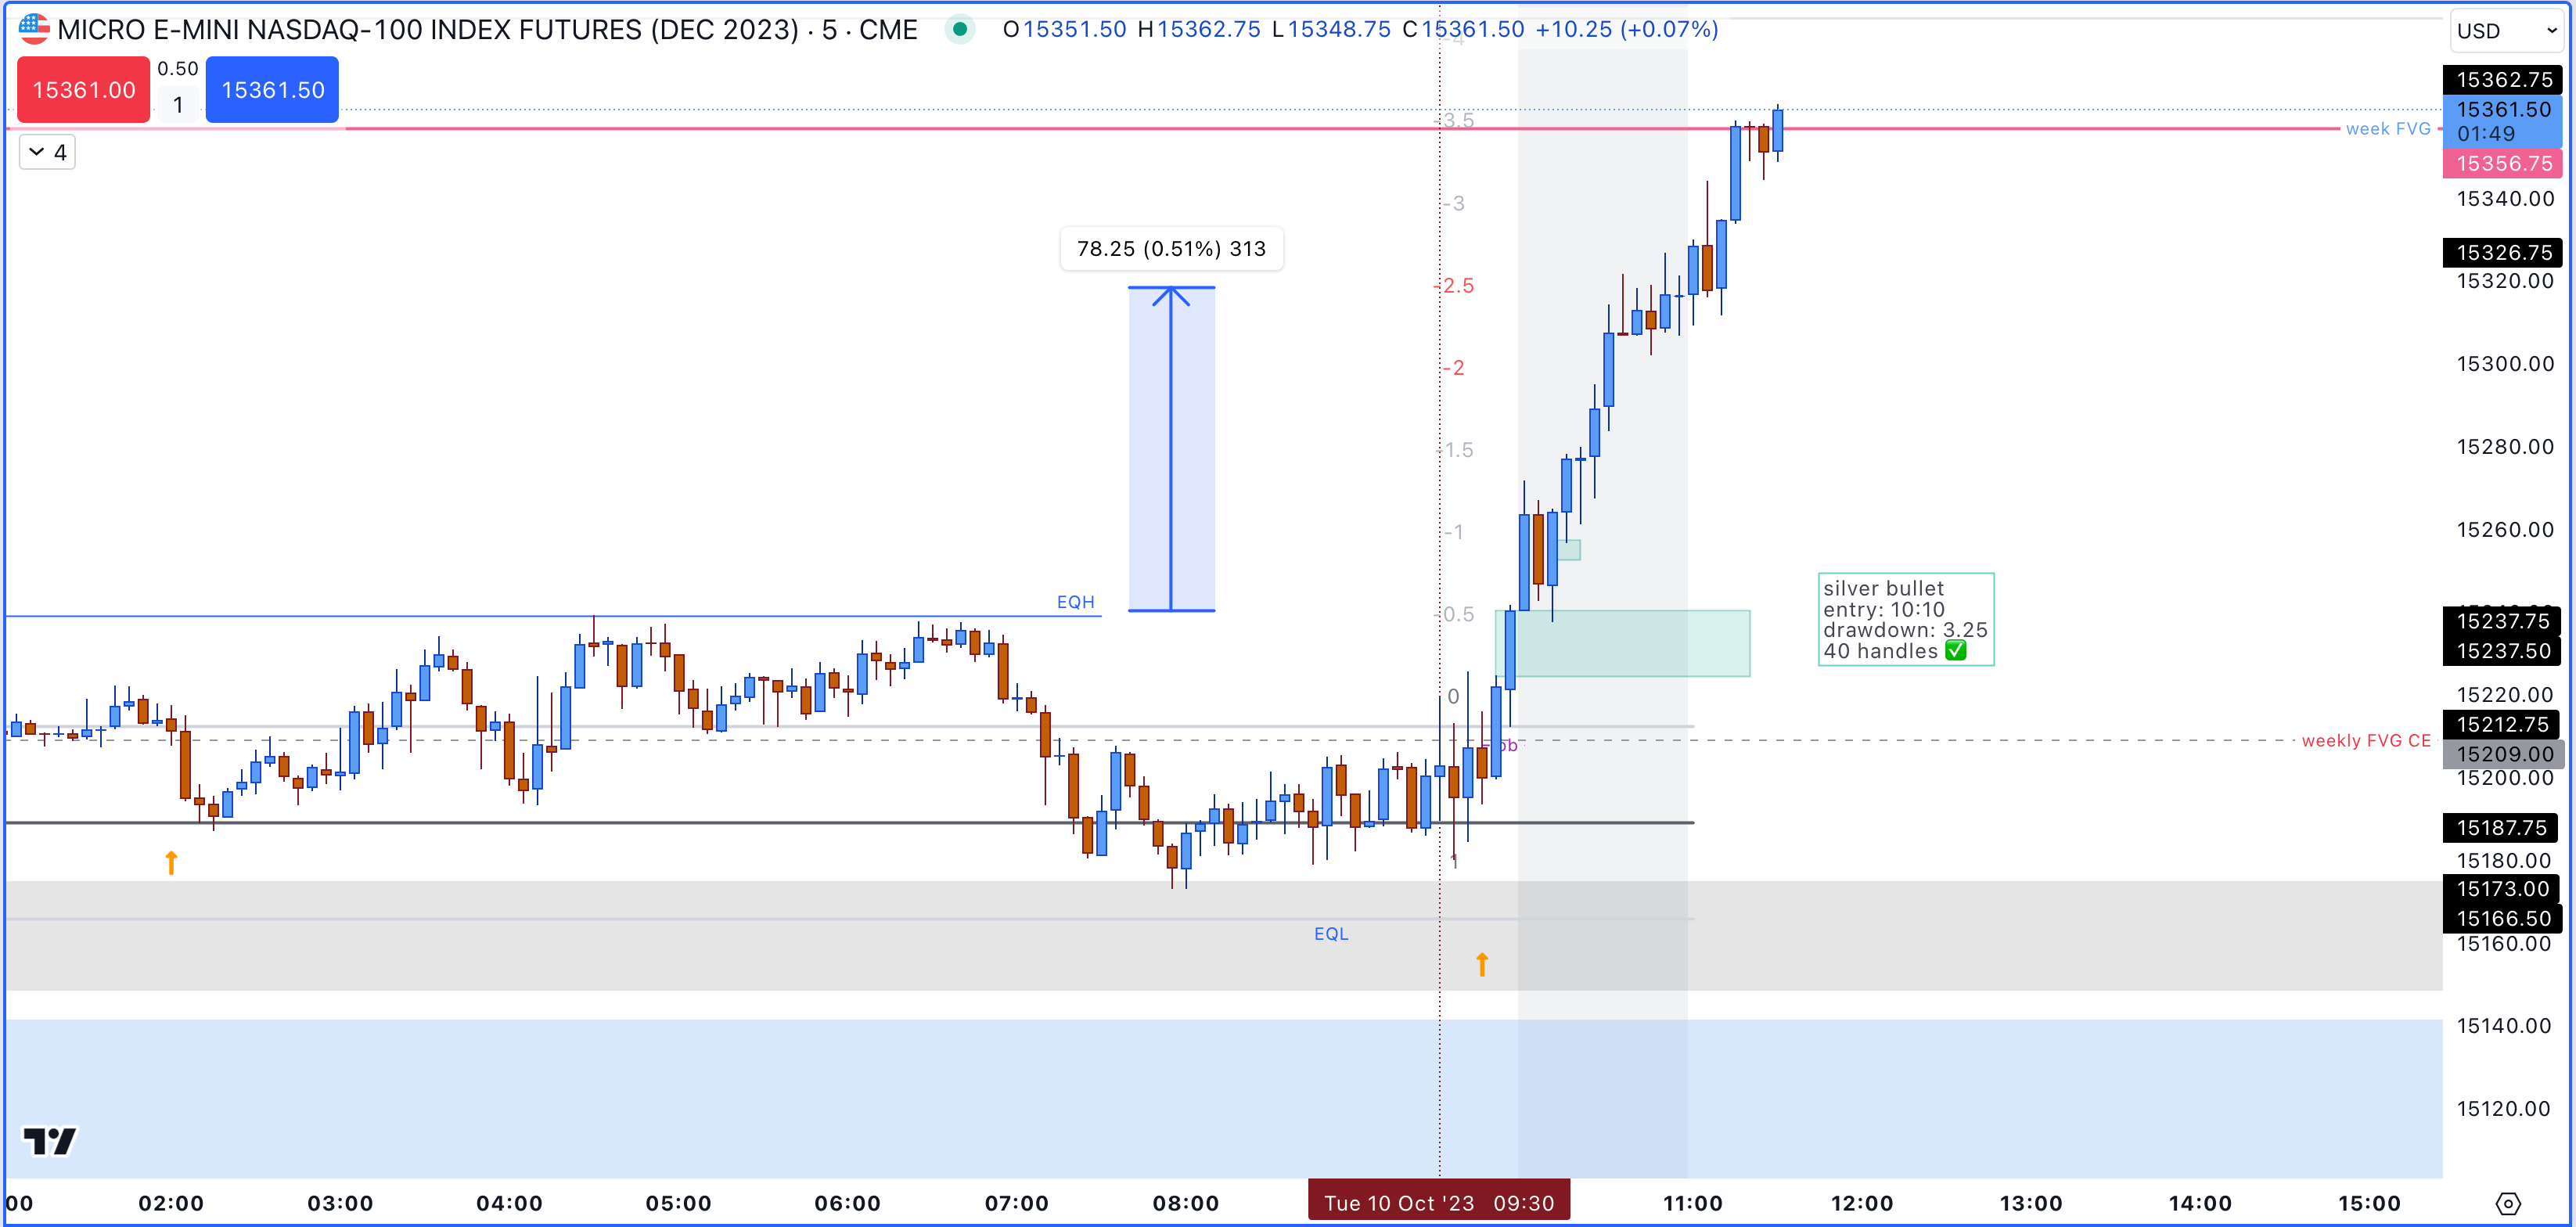Click the 15166.50 price axis label

click(x=2503, y=919)
